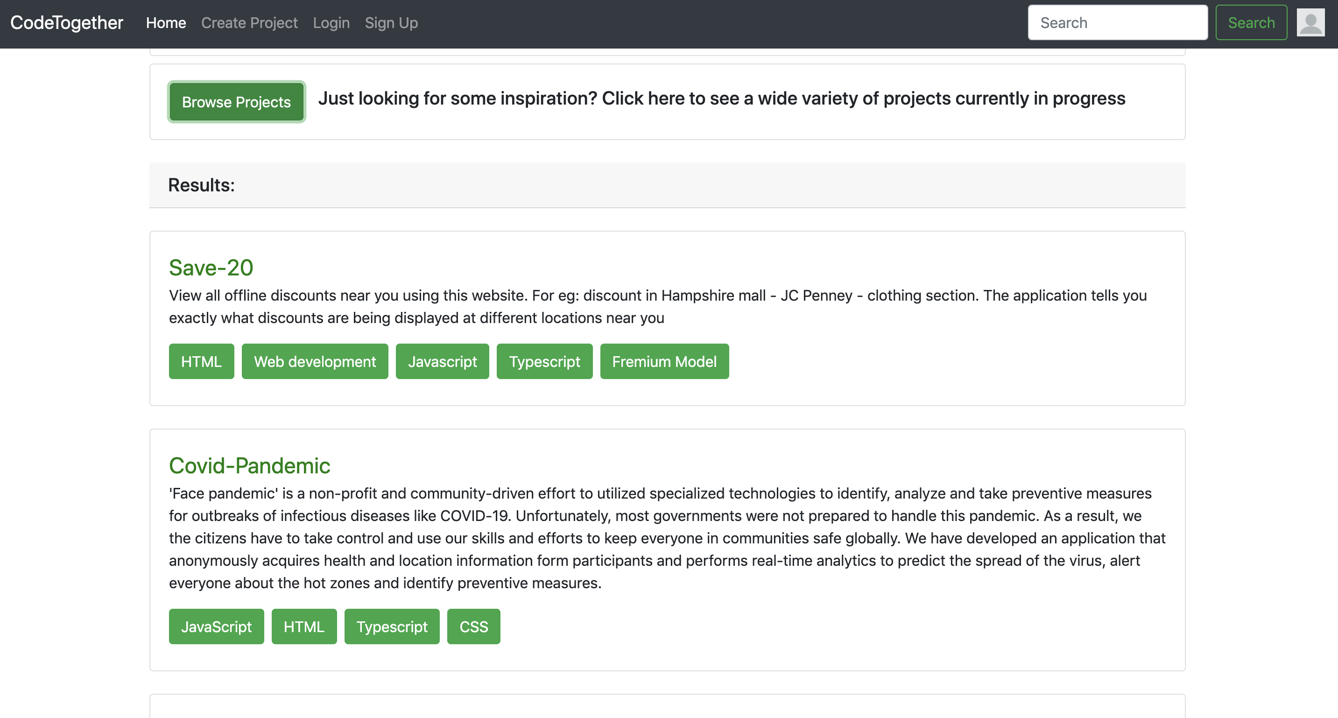
Task: Open the Sign Up page
Action: (392, 23)
